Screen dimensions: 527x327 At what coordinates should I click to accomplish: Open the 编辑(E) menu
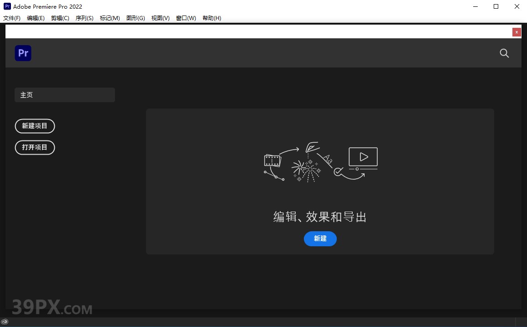click(x=36, y=18)
